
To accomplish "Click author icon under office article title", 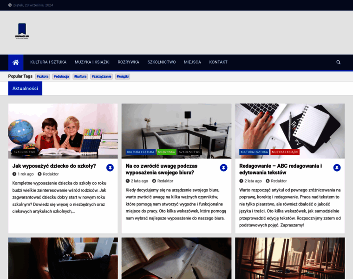I will pos(154,181).
